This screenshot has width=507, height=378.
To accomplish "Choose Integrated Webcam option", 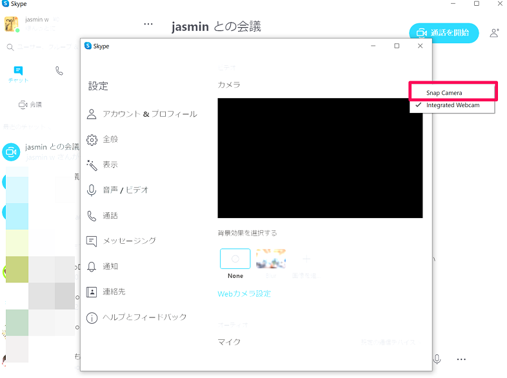I will 453,105.
